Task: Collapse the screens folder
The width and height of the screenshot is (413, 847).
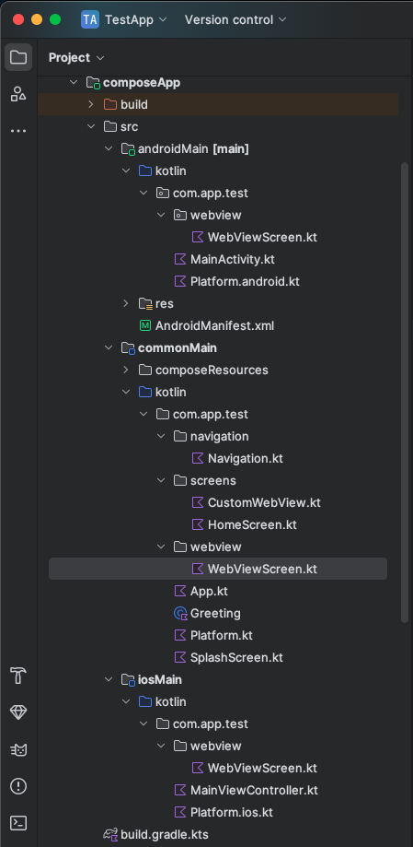Action: [161, 480]
